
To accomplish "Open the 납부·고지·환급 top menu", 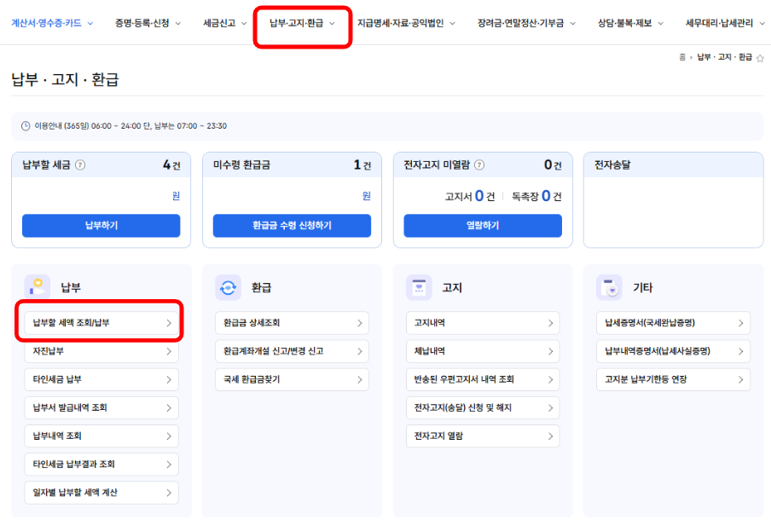I will (x=302, y=23).
